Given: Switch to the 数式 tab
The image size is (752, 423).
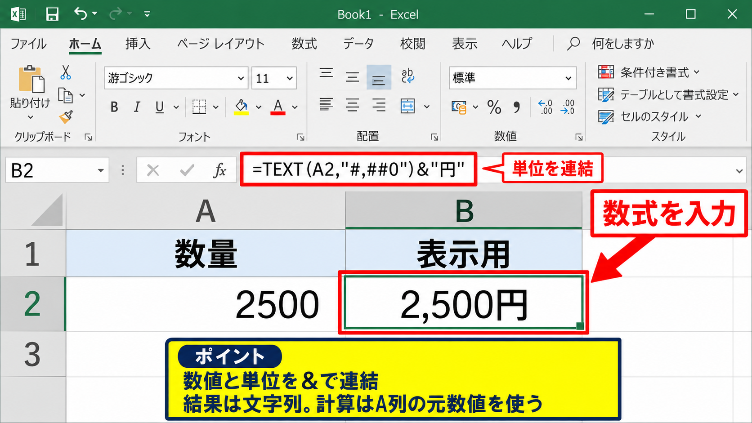Looking at the screenshot, I should pyautogui.click(x=304, y=44).
